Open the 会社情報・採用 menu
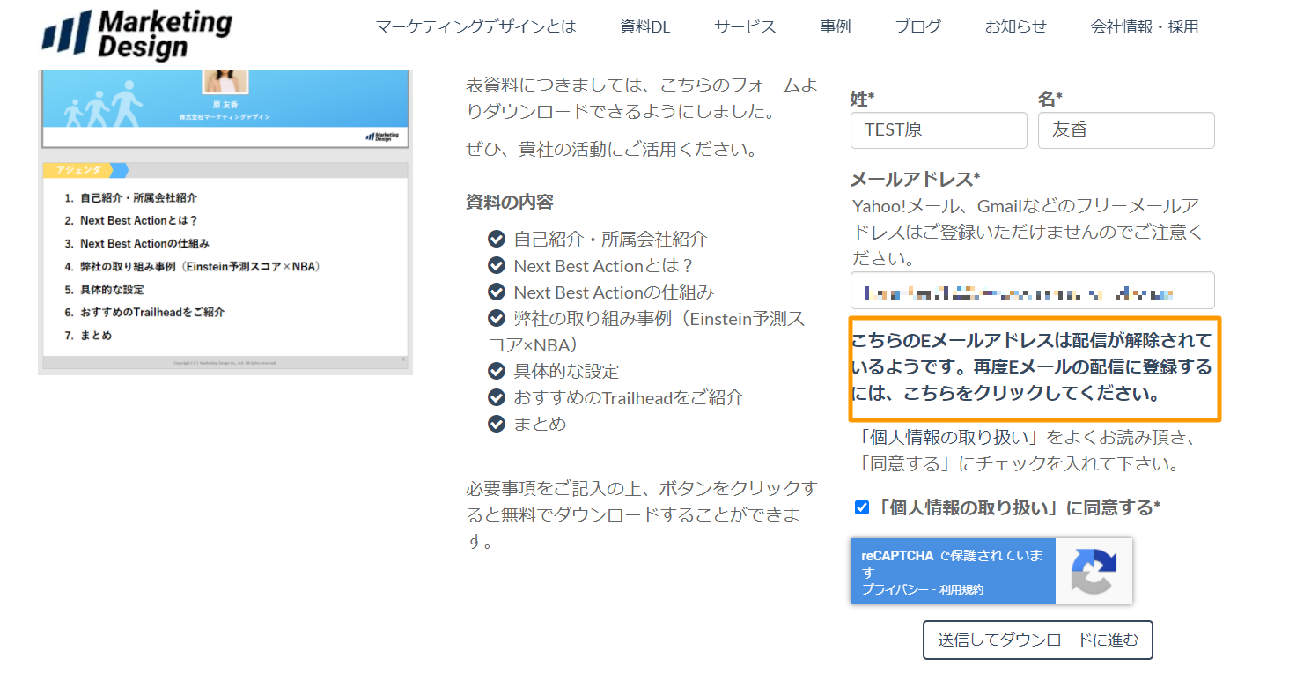The height and width of the screenshot is (688, 1289). pyautogui.click(x=1144, y=27)
